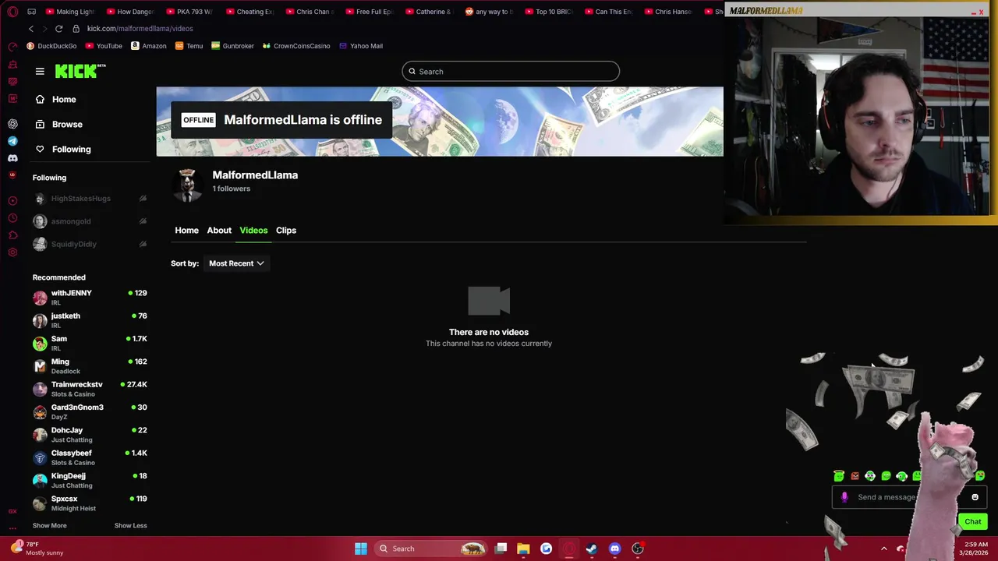This screenshot has height=561, width=998.
Task: Open the Yahoo Mail bookmark
Action: tap(360, 46)
